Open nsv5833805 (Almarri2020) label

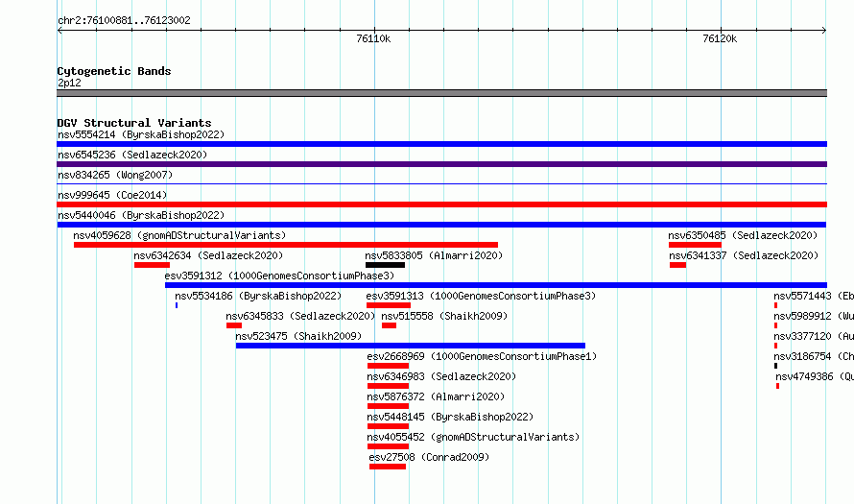click(434, 255)
